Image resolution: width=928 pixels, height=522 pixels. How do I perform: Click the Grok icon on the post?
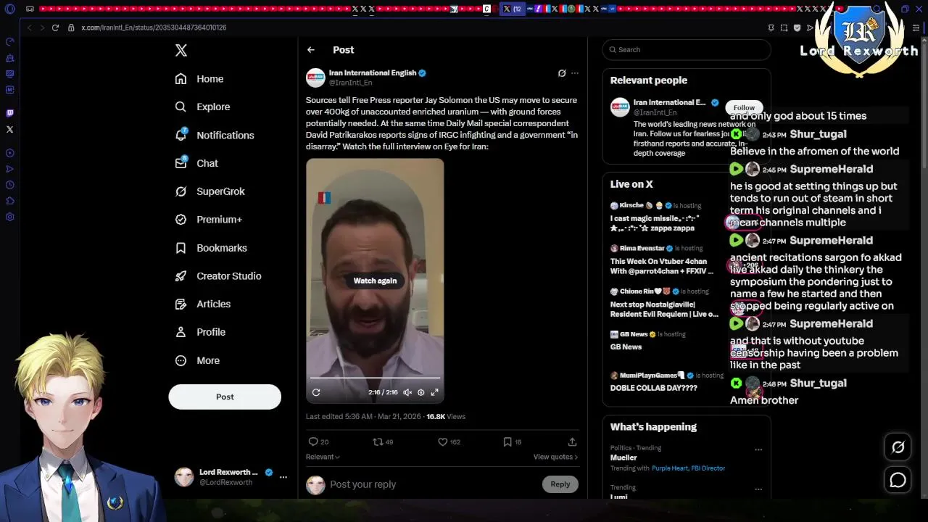pyautogui.click(x=562, y=73)
